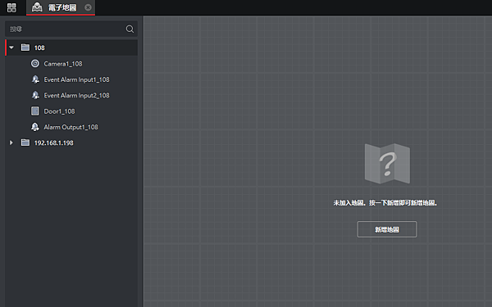Click the 新增地圖 button
The height and width of the screenshot is (307, 492).
click(387, 229)
